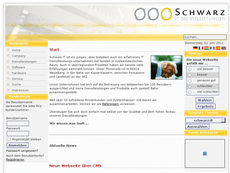The width and height of the screenshot is (230, 173).
Task: Click the 'Aktuelle News' heading
Action: click(63, 146)
